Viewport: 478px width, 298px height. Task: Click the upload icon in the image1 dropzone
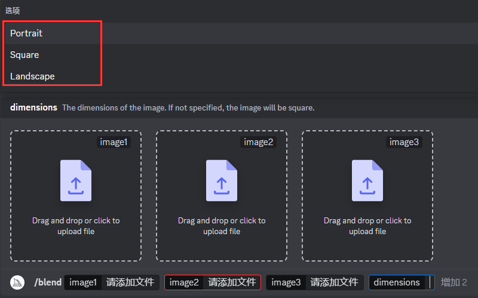pos(76,180)
